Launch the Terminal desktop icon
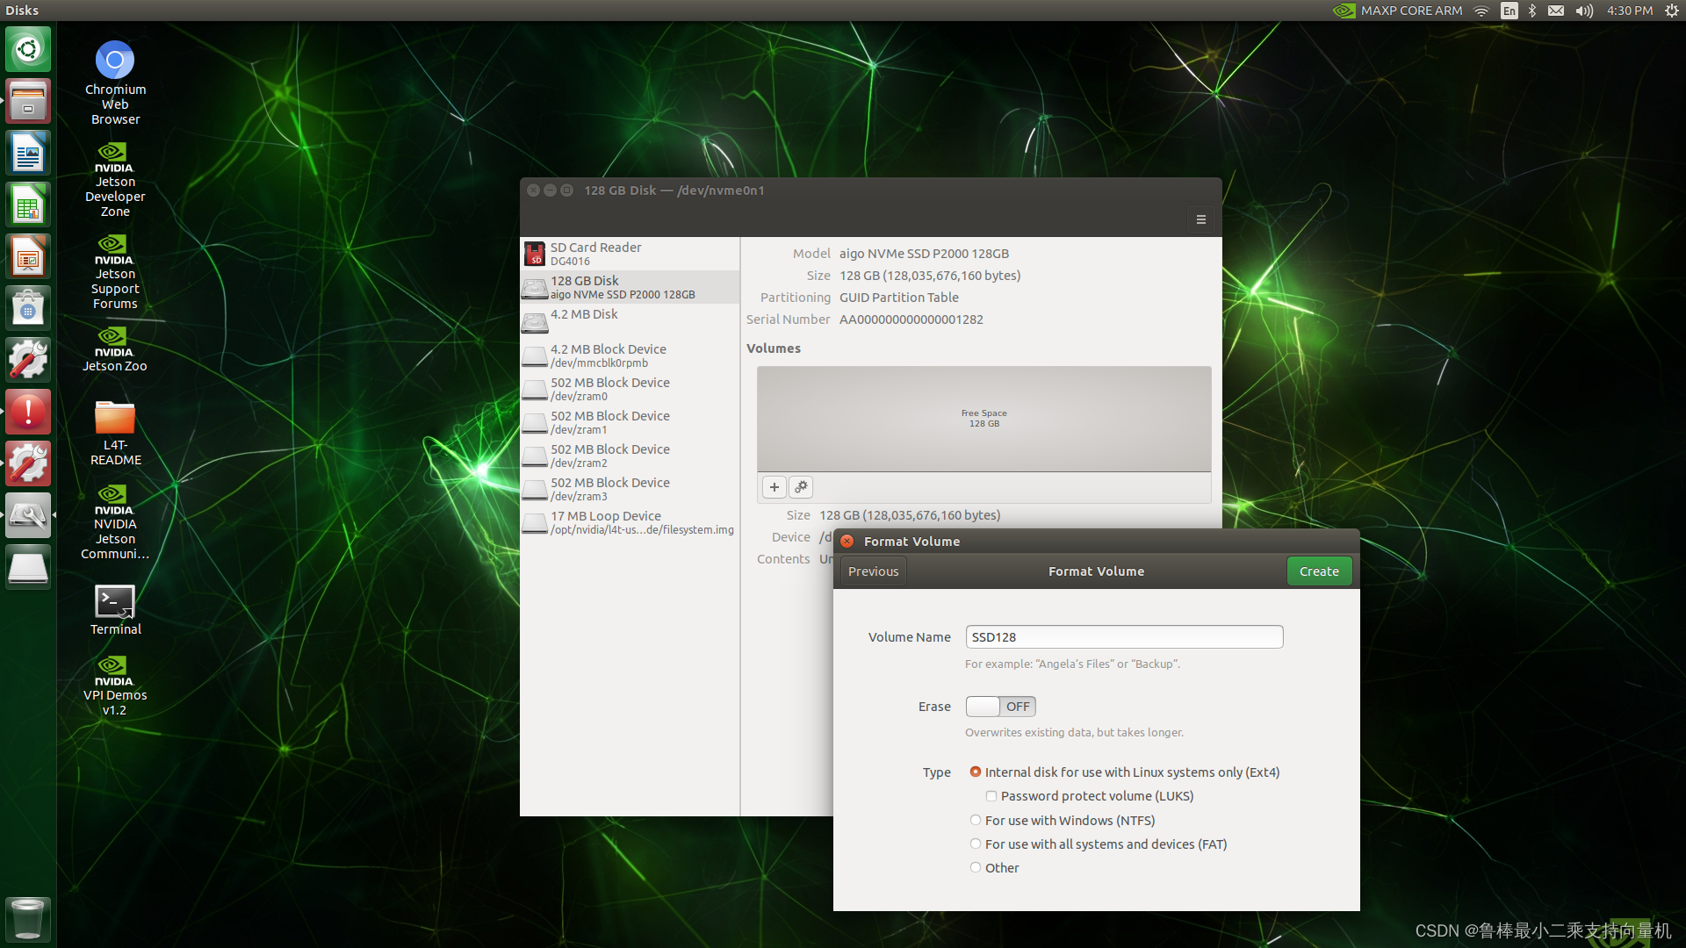 (x=115, y=610)
